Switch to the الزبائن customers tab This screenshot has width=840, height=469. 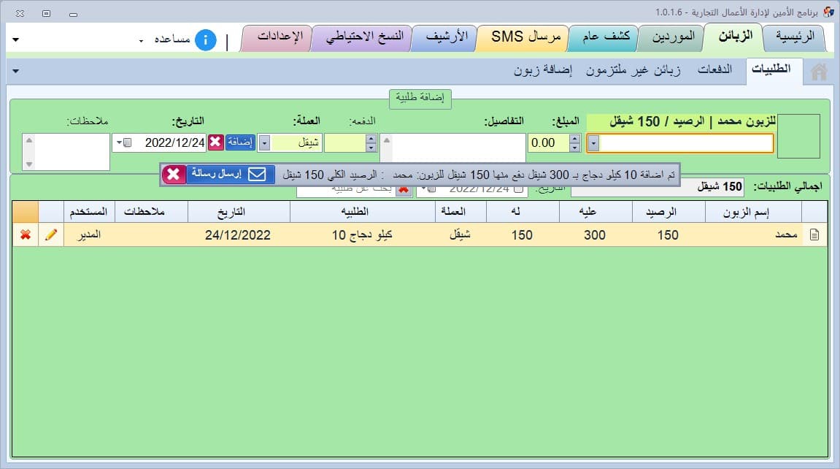pyautogui.click(x=735, y=37)
